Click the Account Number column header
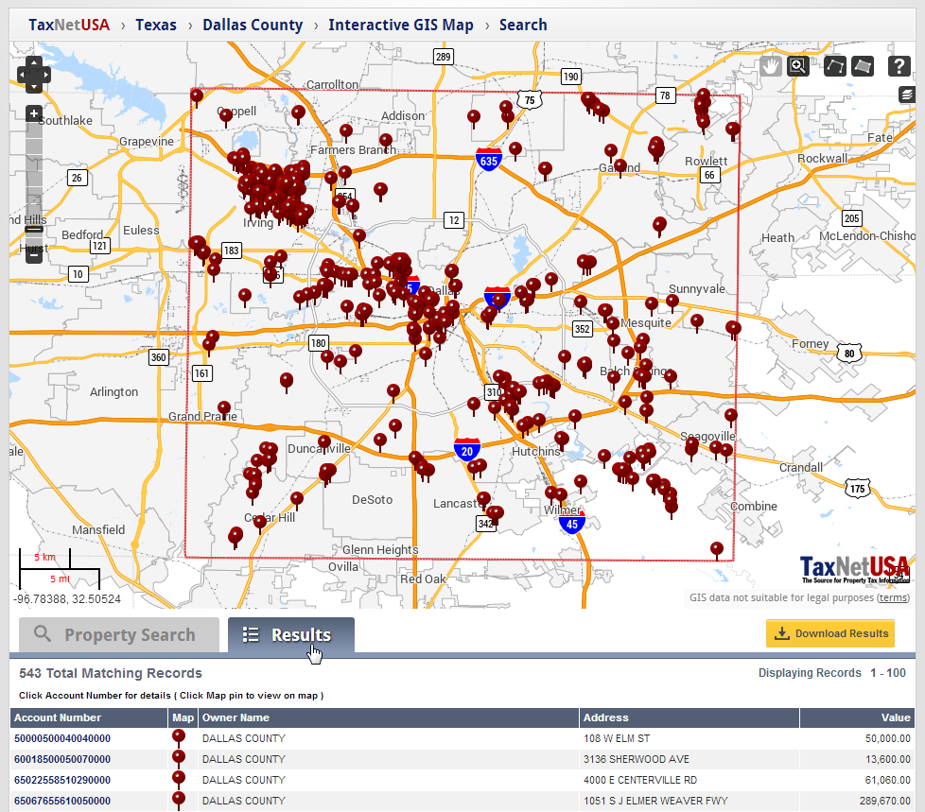 pyautogui.click(x=89, y=717)
